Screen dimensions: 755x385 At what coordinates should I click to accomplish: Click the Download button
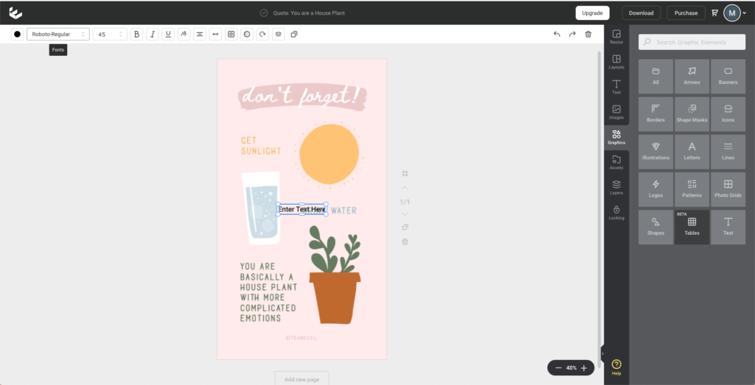641,13
